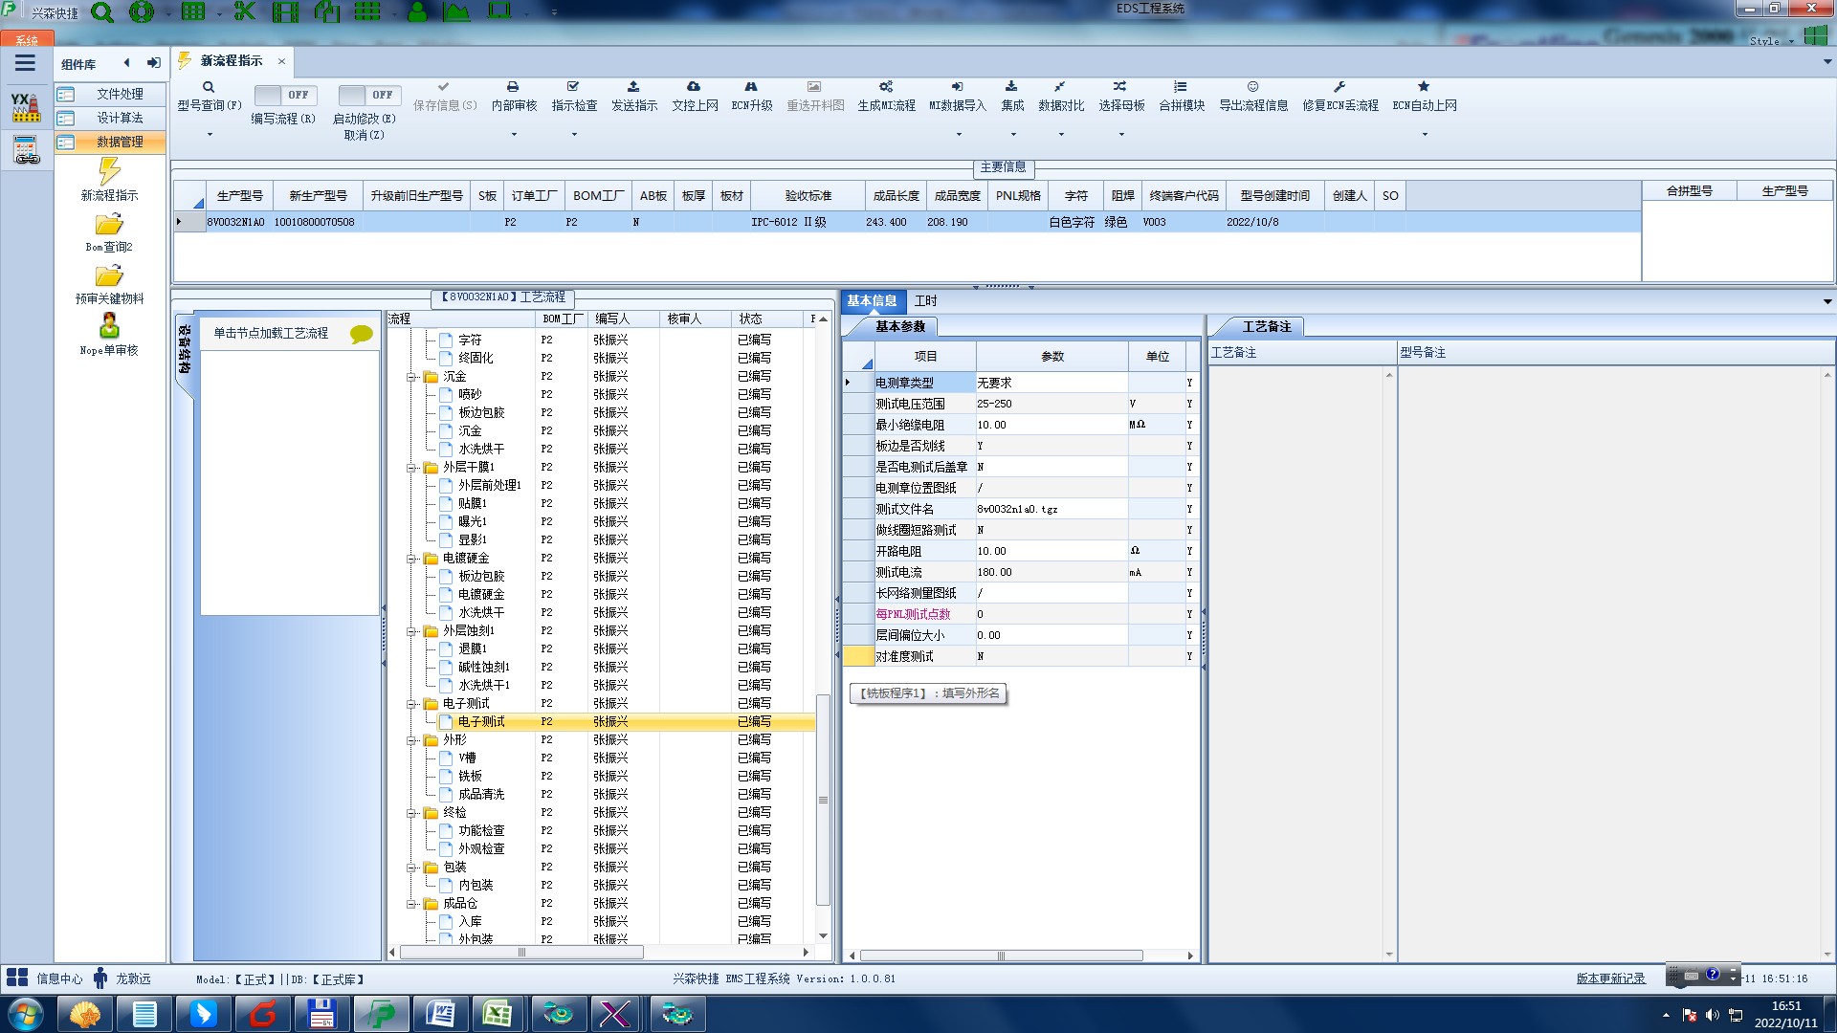Click the 单击节点加载工艺流程 label
The height and width of the screenshot is (1033, 1837).
point(271,333)
